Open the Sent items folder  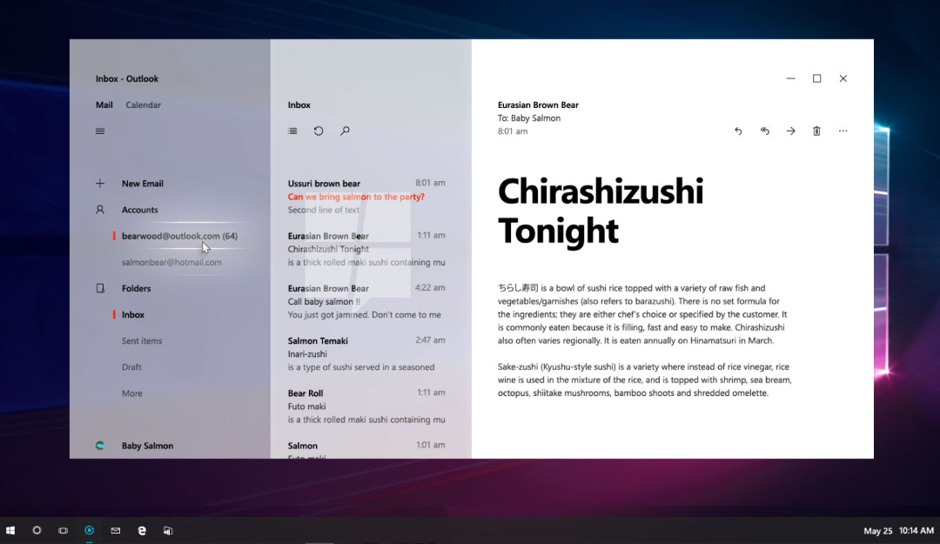(143, 340)
